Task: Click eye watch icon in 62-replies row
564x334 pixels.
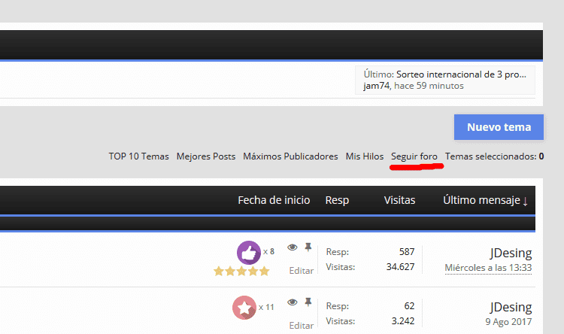Action: click(293, 302)
